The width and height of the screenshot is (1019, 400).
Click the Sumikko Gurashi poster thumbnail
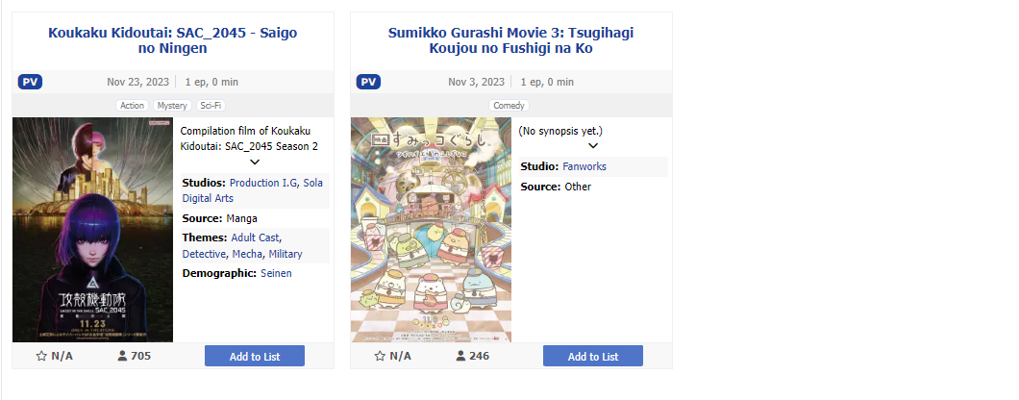[x=431, y=230]
